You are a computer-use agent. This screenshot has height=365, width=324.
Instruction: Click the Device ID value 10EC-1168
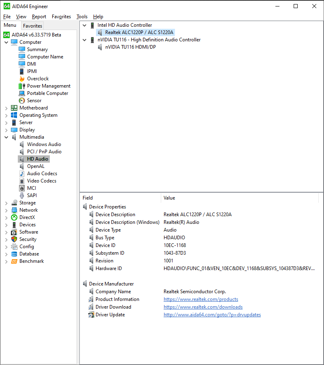point(175,245)
